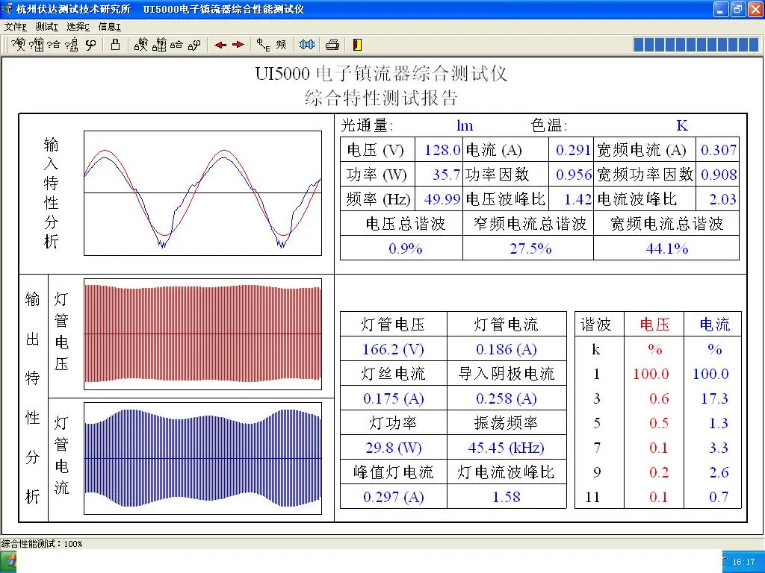
Task: Select the narrowband current harmonic value 27.5%
Action: 531,248
